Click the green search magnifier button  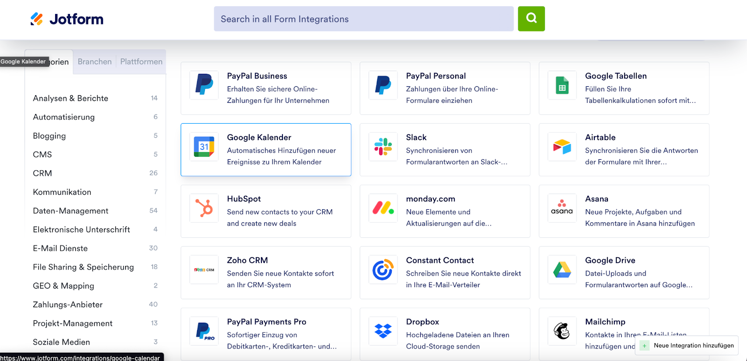531,19
